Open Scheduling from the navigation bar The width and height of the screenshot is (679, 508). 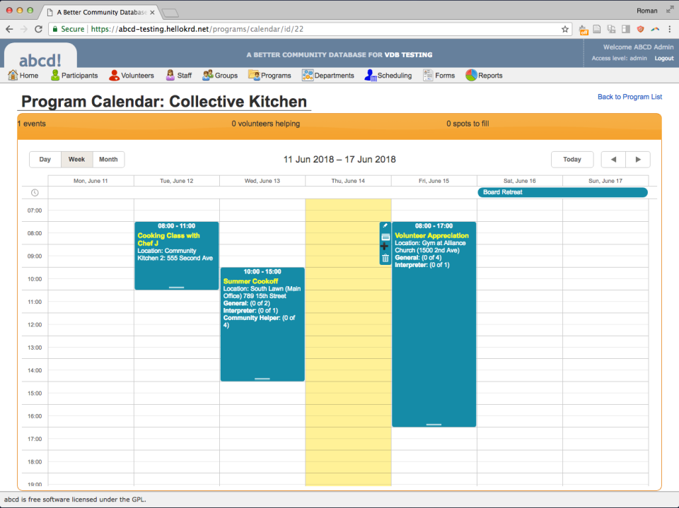(388, 75)
